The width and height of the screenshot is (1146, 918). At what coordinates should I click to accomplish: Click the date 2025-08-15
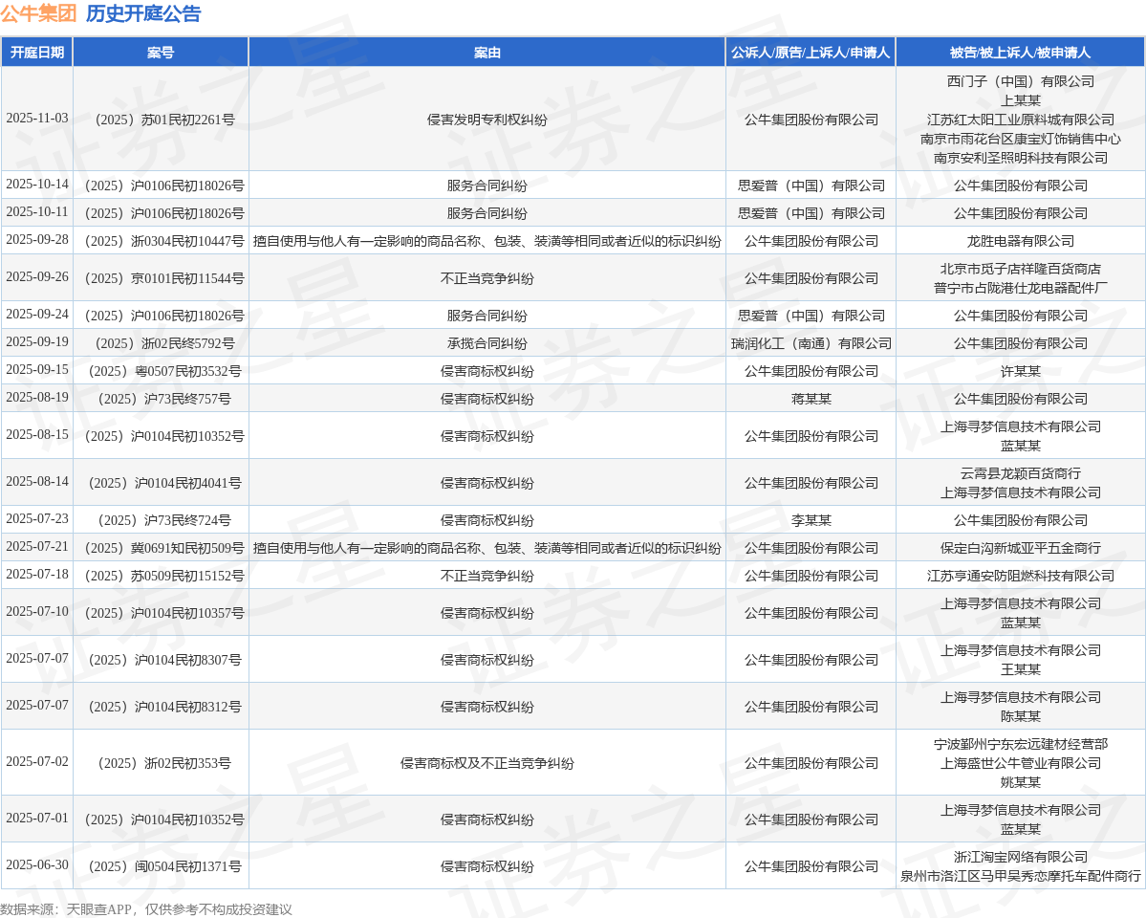pyautogui.click(x=37, y=435)
